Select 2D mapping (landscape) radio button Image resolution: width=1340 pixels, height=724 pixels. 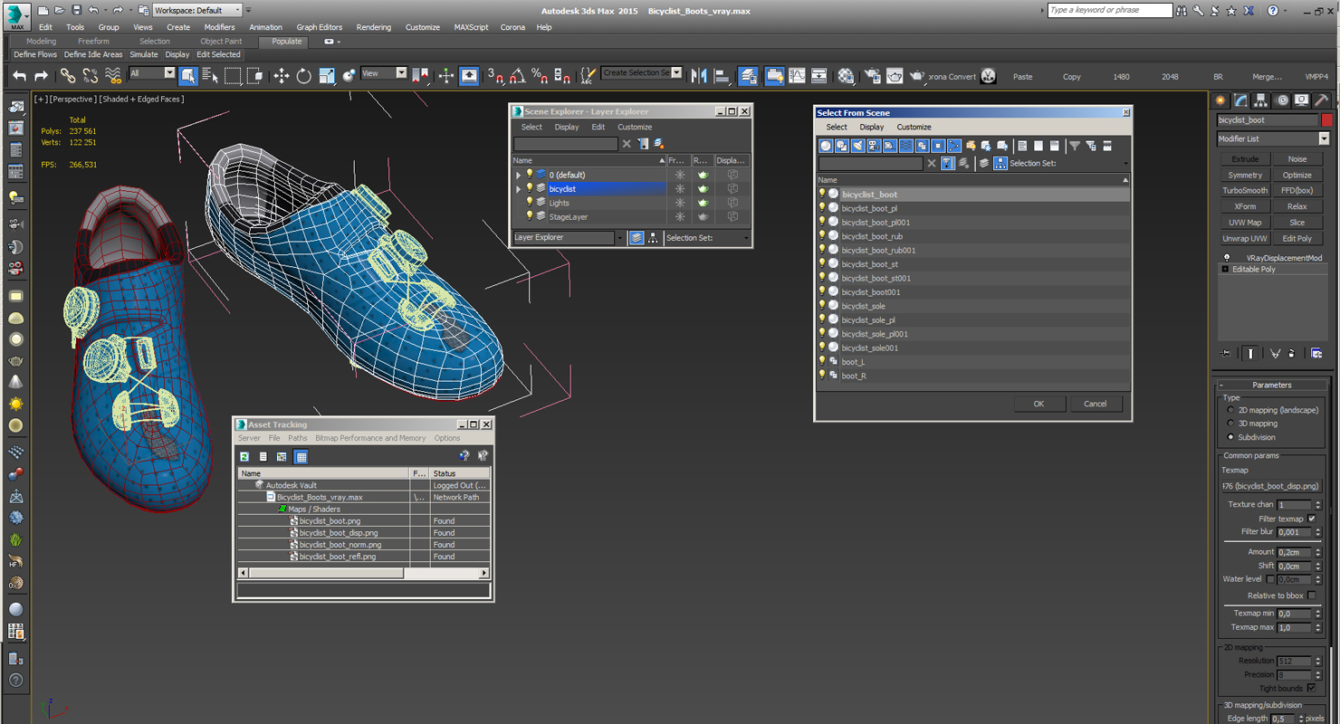pos(1230,410)
